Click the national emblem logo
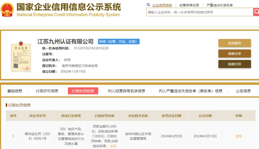 (x=7, y=10)
